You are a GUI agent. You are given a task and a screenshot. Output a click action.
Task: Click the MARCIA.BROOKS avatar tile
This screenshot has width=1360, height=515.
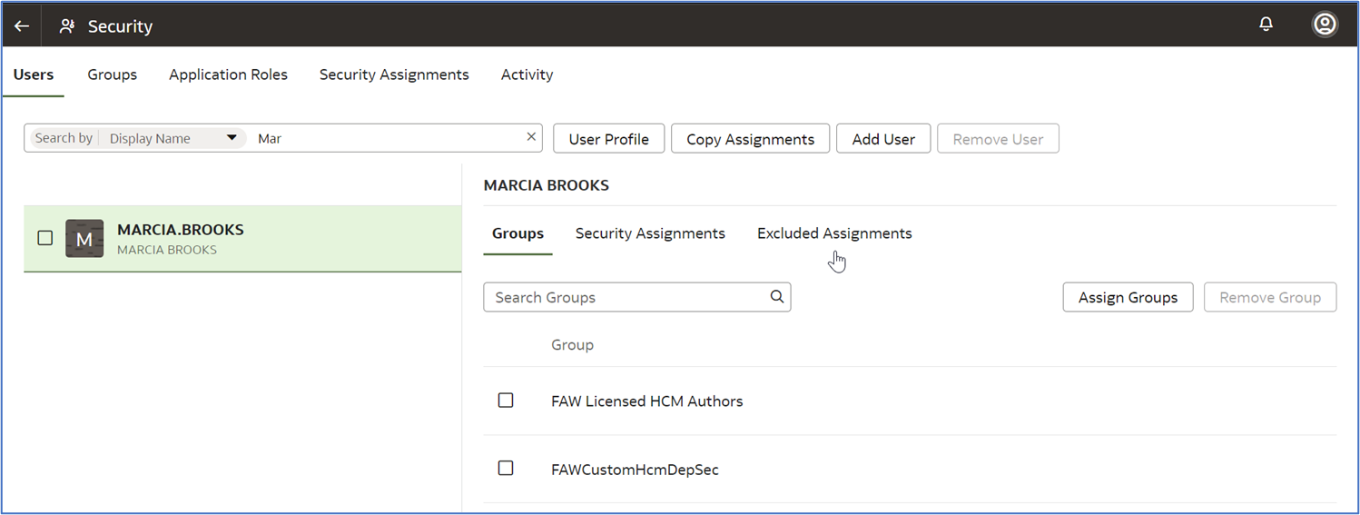tap(84, 239)
